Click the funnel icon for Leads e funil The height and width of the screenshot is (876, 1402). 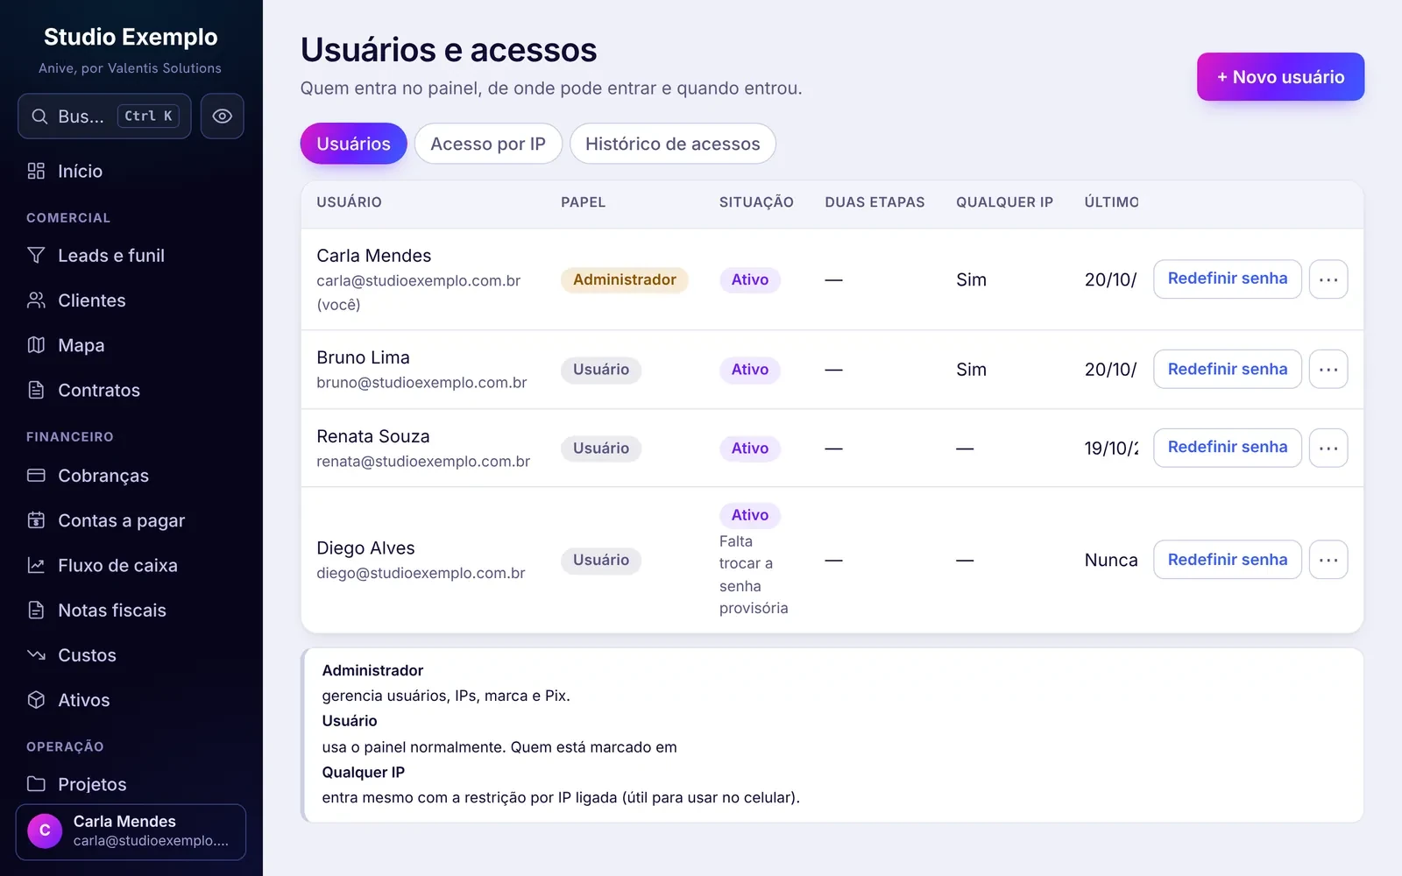(36, 255)
